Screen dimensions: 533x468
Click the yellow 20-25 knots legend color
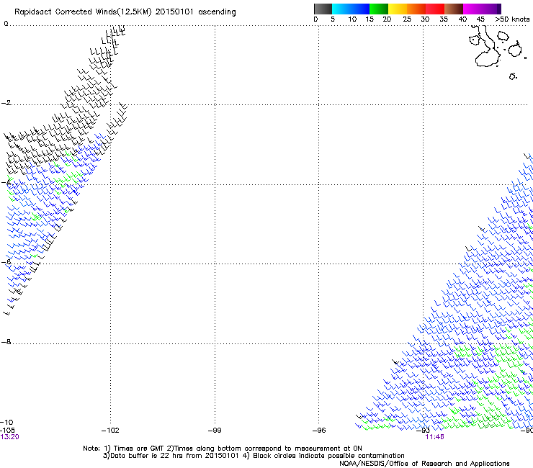(x=398, y=9)
